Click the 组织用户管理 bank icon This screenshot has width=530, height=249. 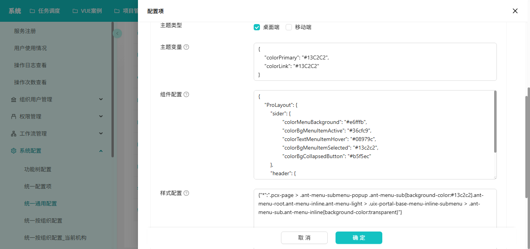[14, 99]
